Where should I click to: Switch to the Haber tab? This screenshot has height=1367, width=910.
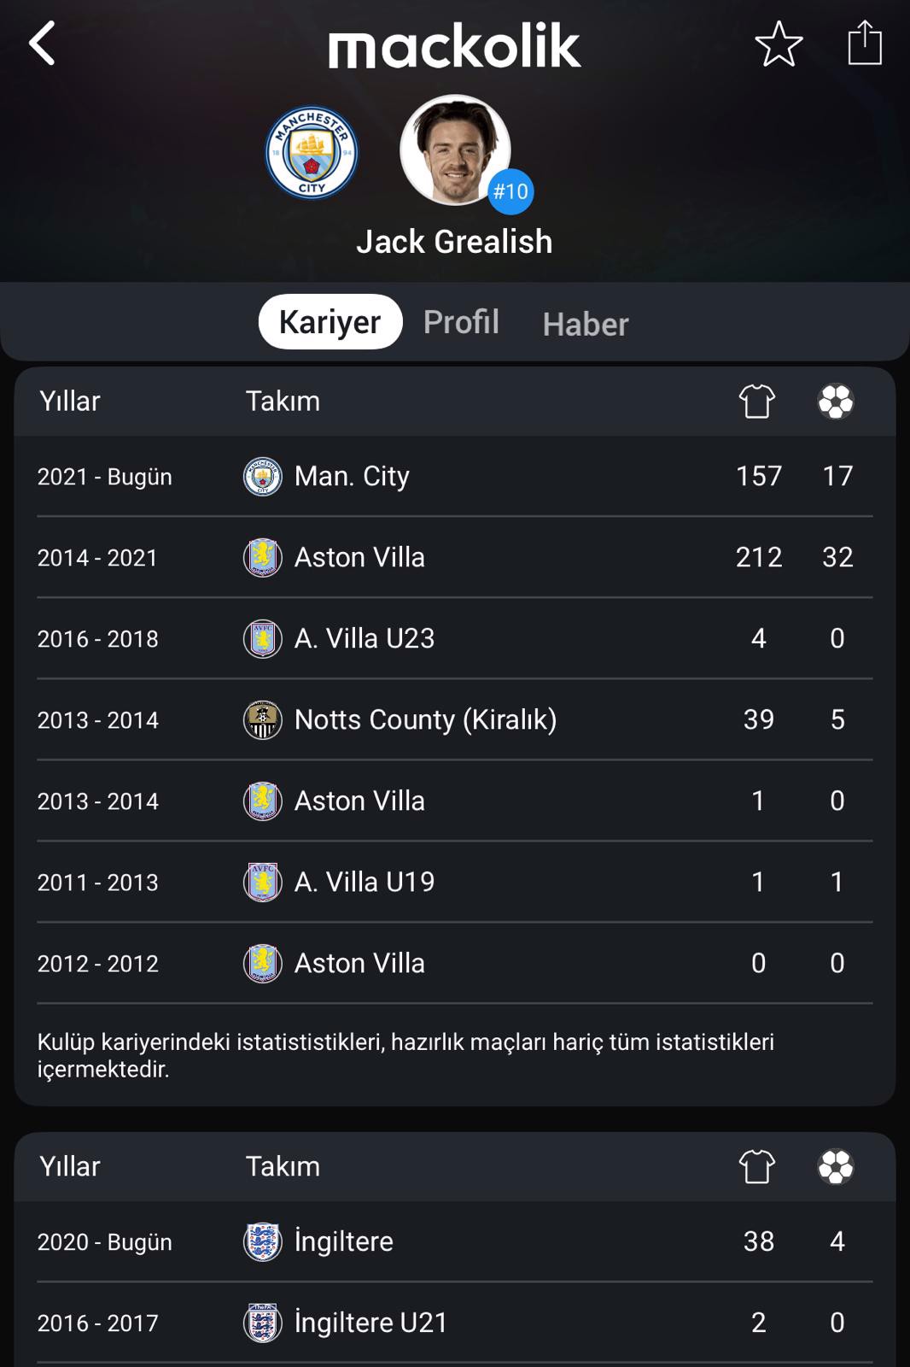[x=586, y=325]
